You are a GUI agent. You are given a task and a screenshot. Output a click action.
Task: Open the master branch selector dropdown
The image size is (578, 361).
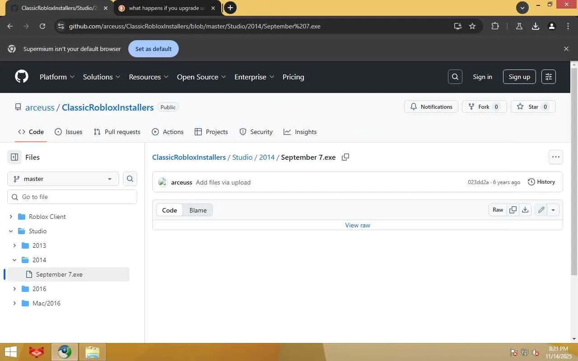coord(63,179)
